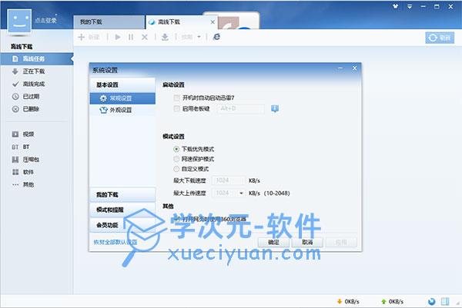Click the Alt+D boss-key hotkey field

pos(241,109)
